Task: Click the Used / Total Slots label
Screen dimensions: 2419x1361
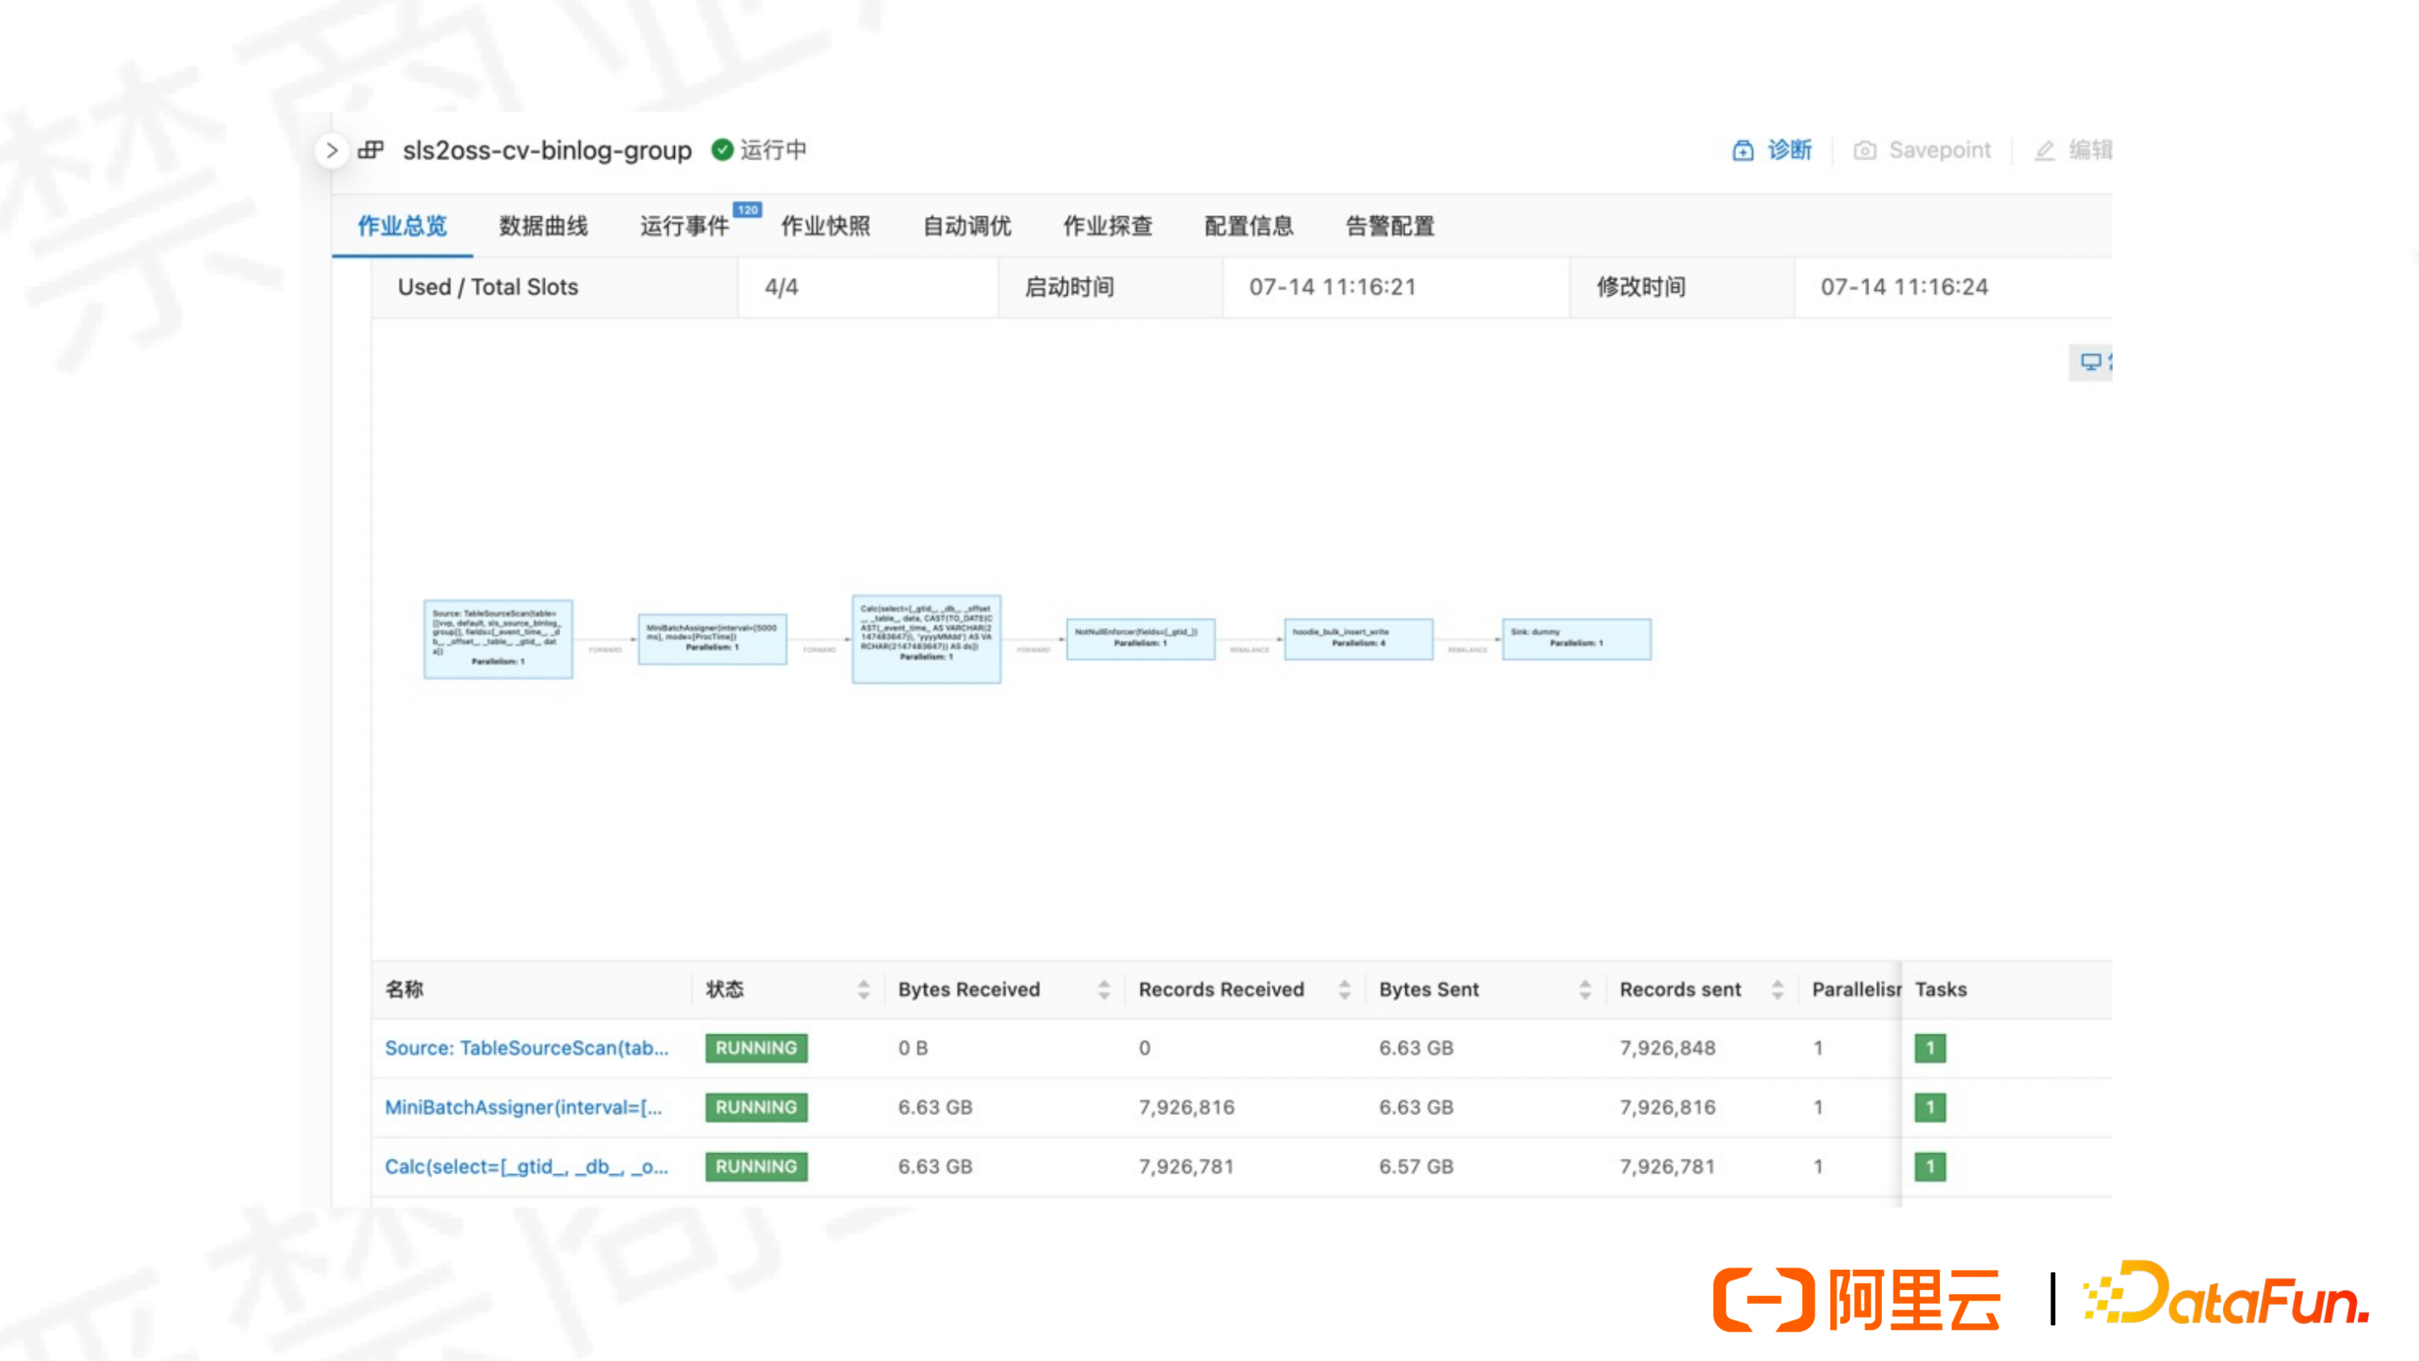Action: click(x=487, y=287)
